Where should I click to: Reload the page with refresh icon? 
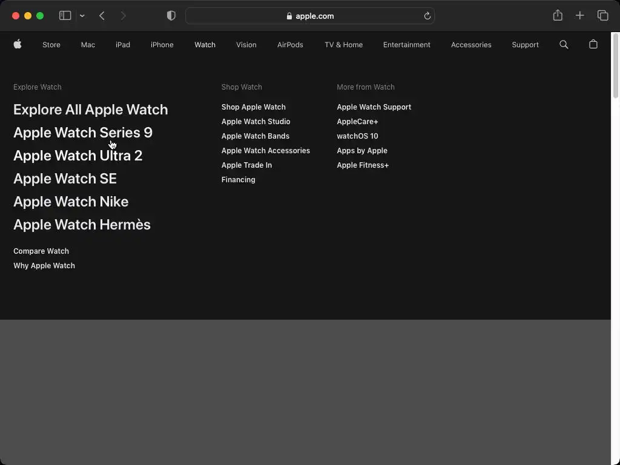[427, 16]
